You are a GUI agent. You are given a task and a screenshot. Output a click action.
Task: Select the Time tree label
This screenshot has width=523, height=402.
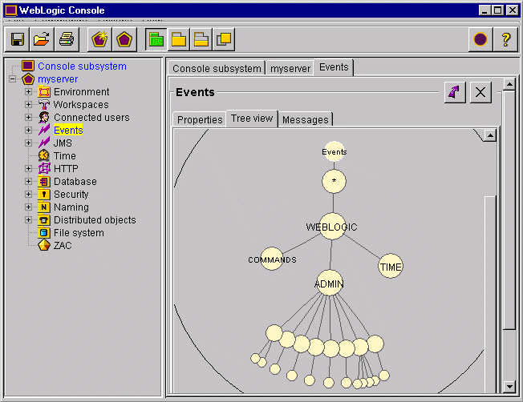(65, 155)
